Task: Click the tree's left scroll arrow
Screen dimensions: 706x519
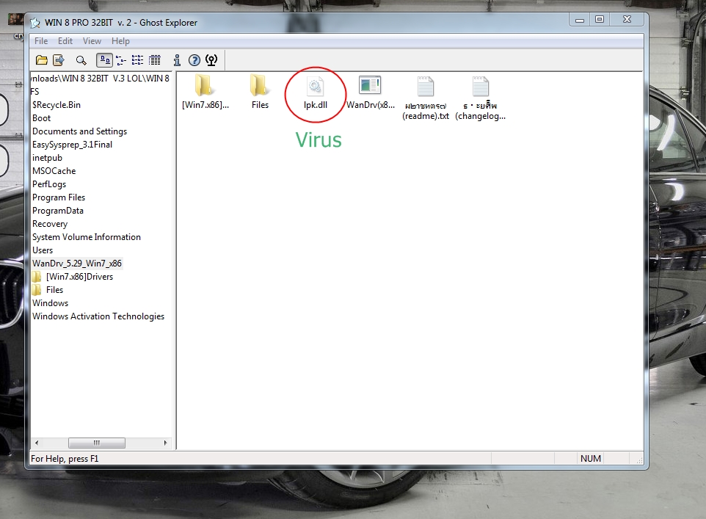Action: [x=37, y=443]
